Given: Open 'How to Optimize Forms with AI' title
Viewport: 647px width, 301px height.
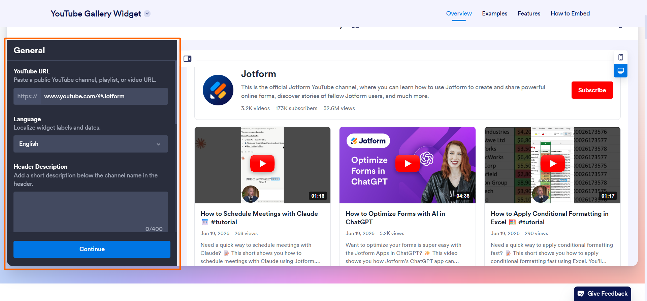Looking at the screenshot, I should pos(395,218).
